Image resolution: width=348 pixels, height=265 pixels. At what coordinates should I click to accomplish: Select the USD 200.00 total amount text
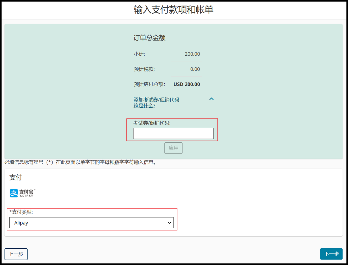(187, 84)
